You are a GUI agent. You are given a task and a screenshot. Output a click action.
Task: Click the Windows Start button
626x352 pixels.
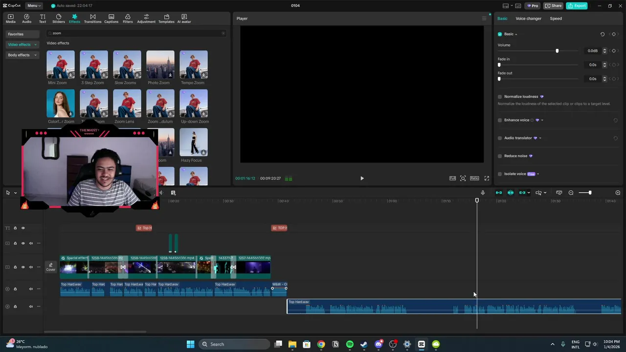tap(190, 344)
